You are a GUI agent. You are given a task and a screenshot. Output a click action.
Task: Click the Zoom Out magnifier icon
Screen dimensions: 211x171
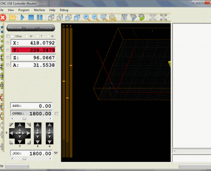[95, 18]
